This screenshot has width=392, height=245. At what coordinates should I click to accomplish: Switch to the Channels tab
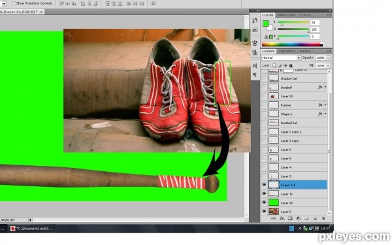pyautogui.click(x=287, y=51)
